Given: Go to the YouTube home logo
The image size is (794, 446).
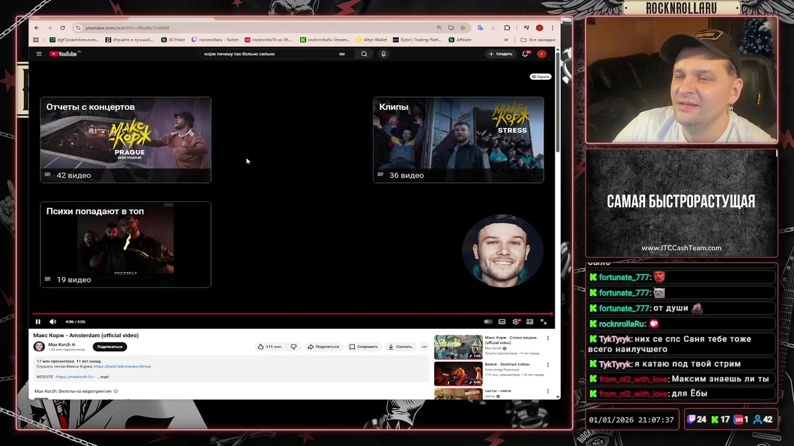Looking at the screenshot, I should (x=64, y=54).
